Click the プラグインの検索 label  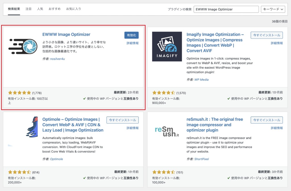[180, 9]
